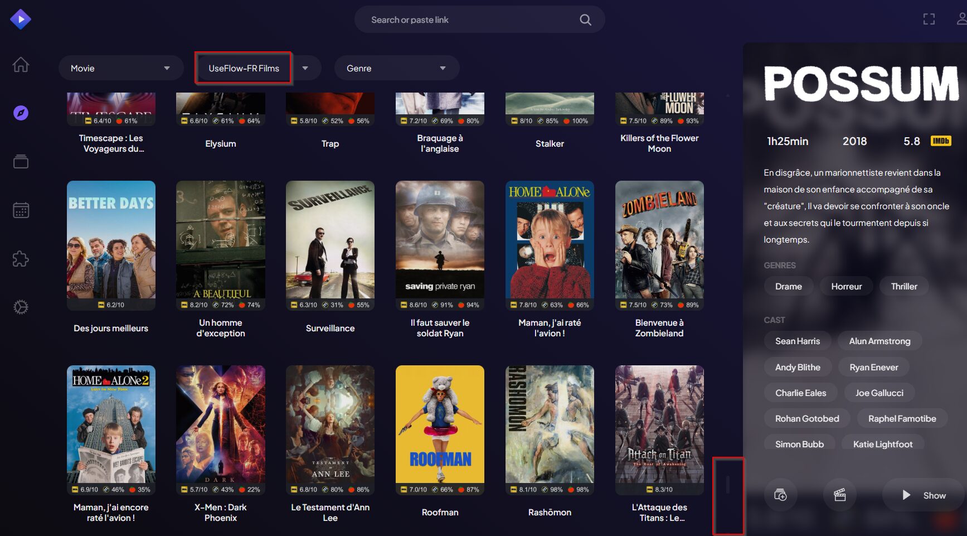Image resolution: width=967 pixels, height=536 pixels.
Task: Click cast member Rohan Gotobed
Action: (x=807, y=419)
